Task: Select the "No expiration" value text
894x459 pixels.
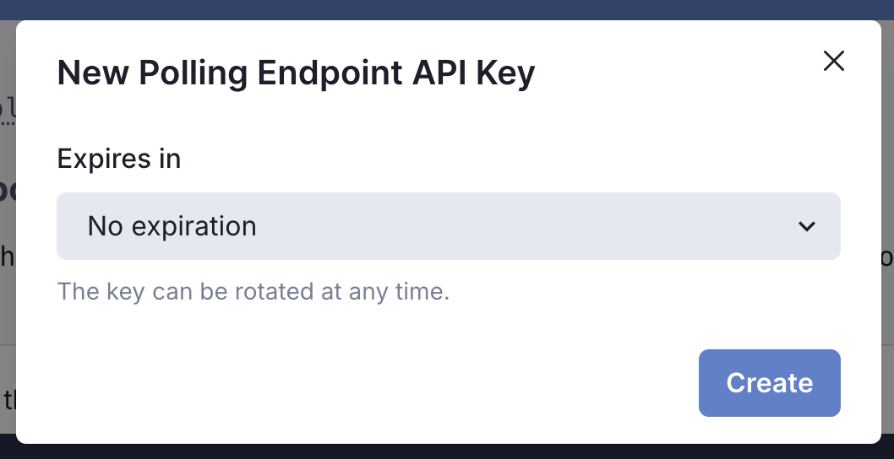Action: pos(172,226)
